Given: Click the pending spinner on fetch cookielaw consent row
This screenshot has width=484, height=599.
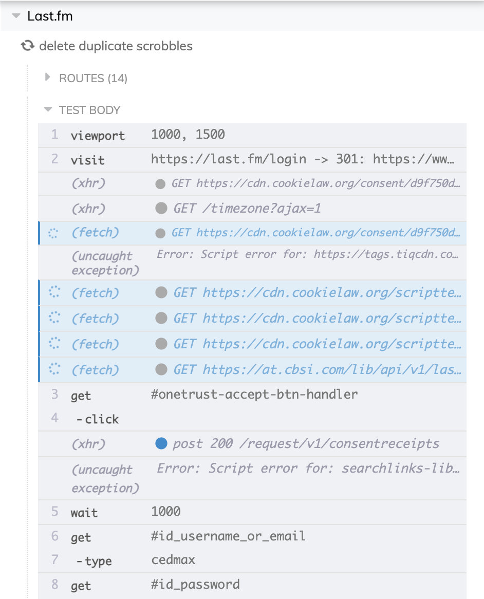Looking at the screenshot, I should [53, 233].
